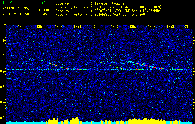Click the Receiving Location label
The image size is (195, 124).
coord(72,7)
